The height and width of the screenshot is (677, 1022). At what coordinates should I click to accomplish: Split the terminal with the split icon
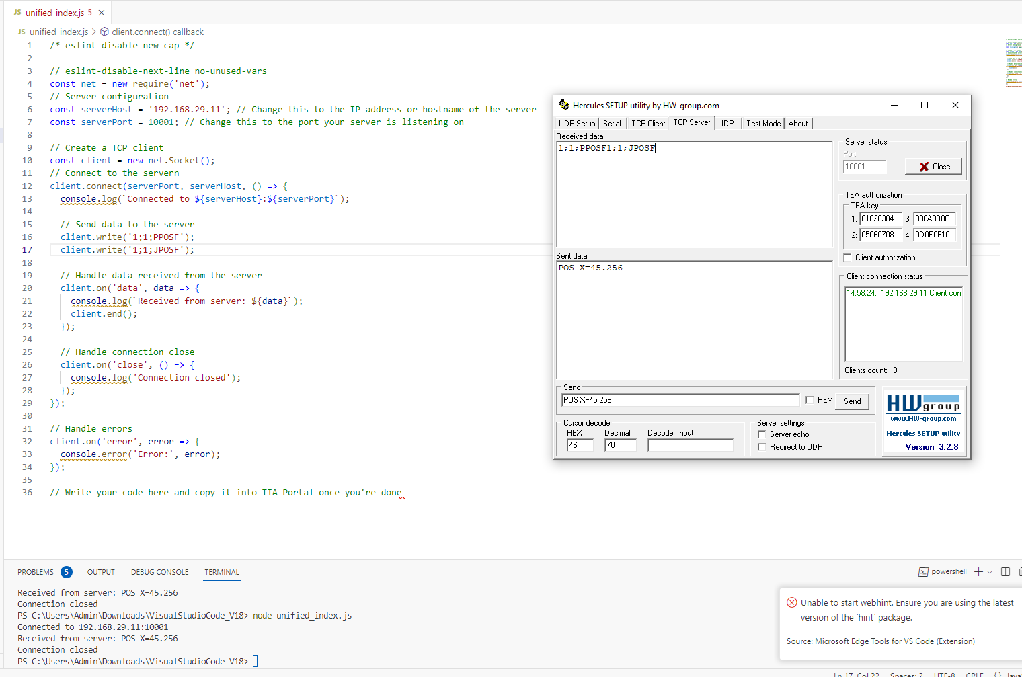[x=1005, y=571]
